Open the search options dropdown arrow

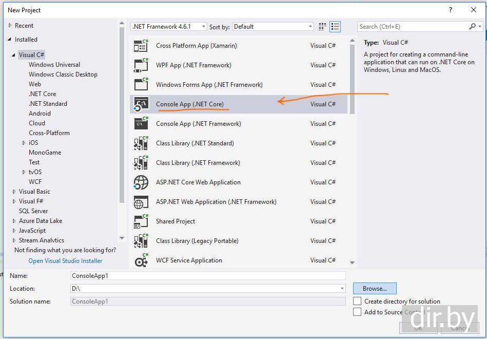[x=480, y=27]
